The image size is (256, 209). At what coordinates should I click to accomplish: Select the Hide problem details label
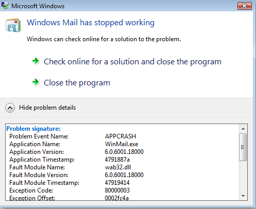point(47,108)
